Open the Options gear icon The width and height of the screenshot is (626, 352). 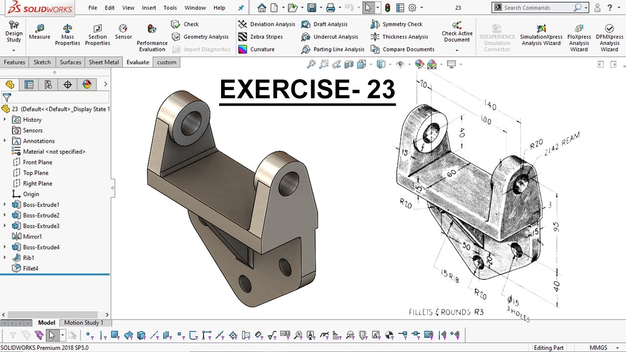(x=412, y=8)
